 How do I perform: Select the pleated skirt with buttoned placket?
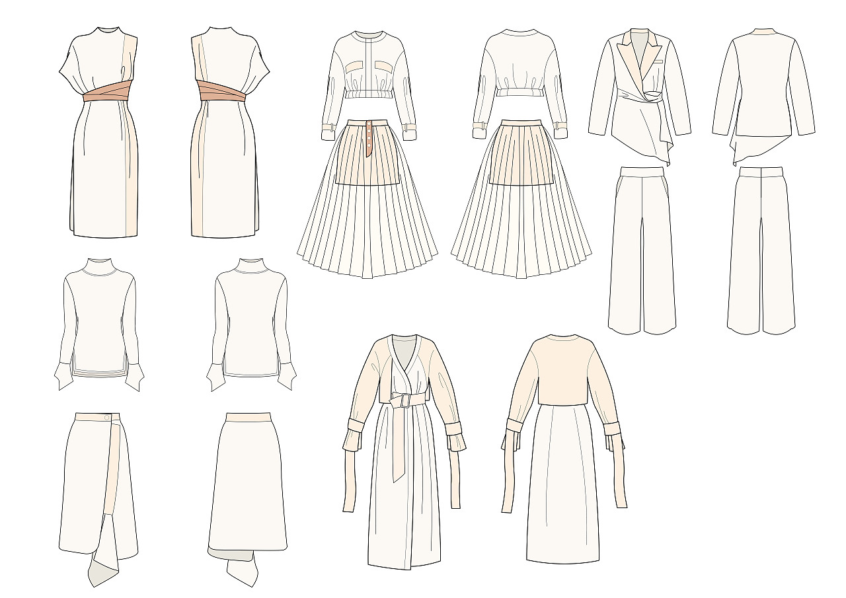click(367, 198)
